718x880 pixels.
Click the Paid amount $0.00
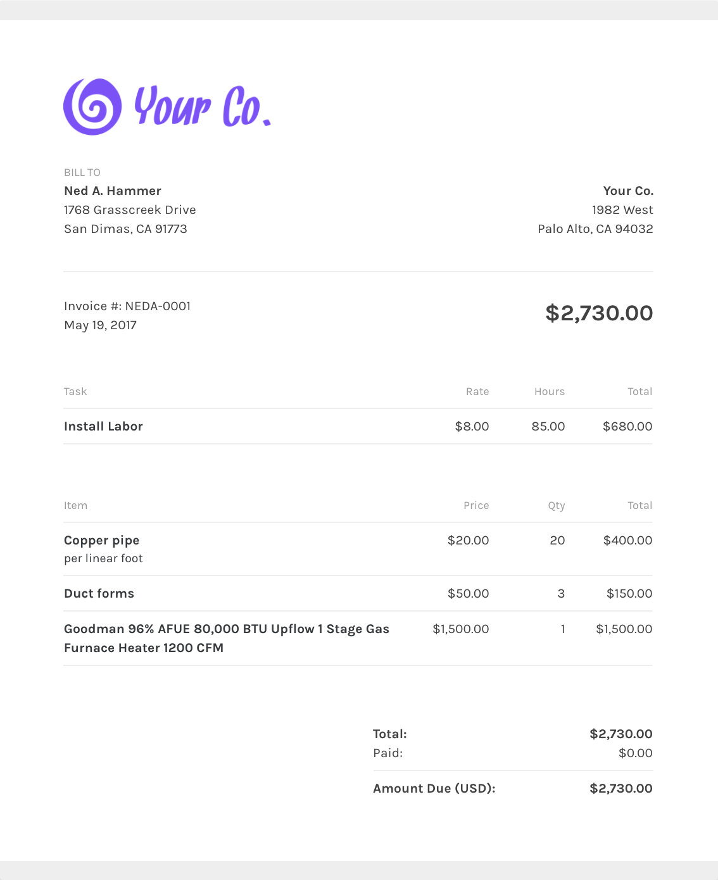636,753
